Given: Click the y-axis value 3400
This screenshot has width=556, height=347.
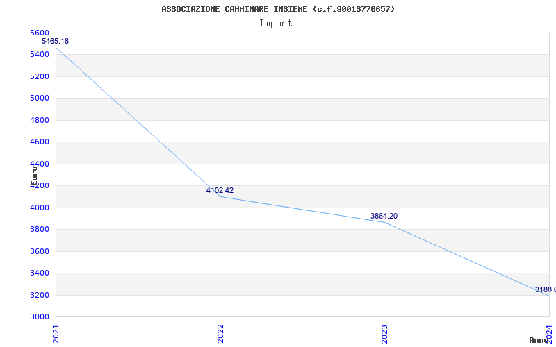Looking at the screenshot, I should click(x=40, y=273).
